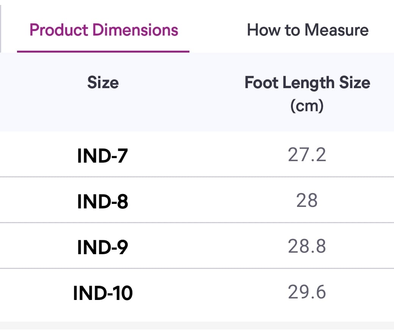Viewport: 394px width, 334px height.
Task: Click the Size column header
Action: (103, 82)
